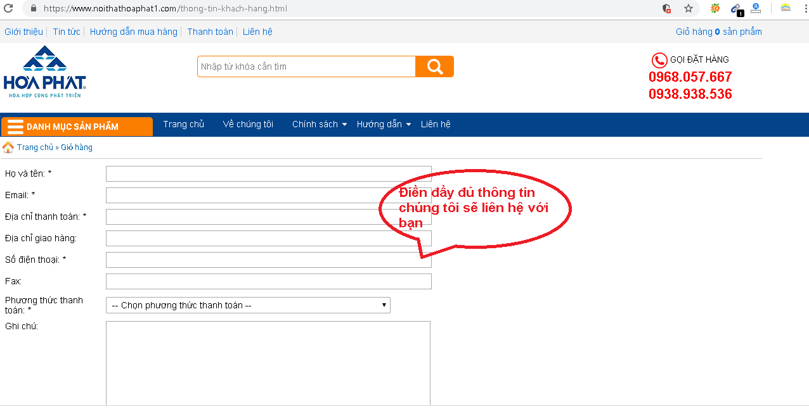Reload the page
The image size is (809, 409).
click(9, 8)
